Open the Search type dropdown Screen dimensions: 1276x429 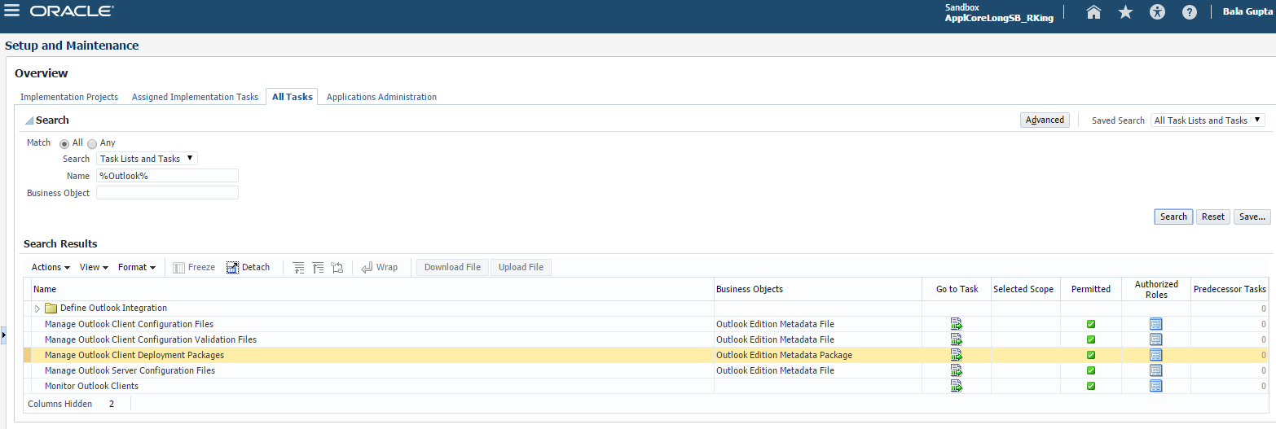[x=147, y=159]
